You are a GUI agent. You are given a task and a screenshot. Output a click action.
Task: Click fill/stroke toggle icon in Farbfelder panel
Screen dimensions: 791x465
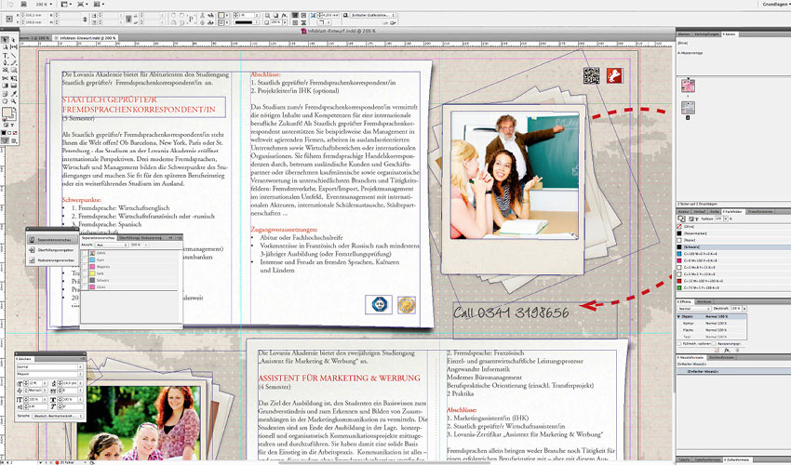coord(681,219)
